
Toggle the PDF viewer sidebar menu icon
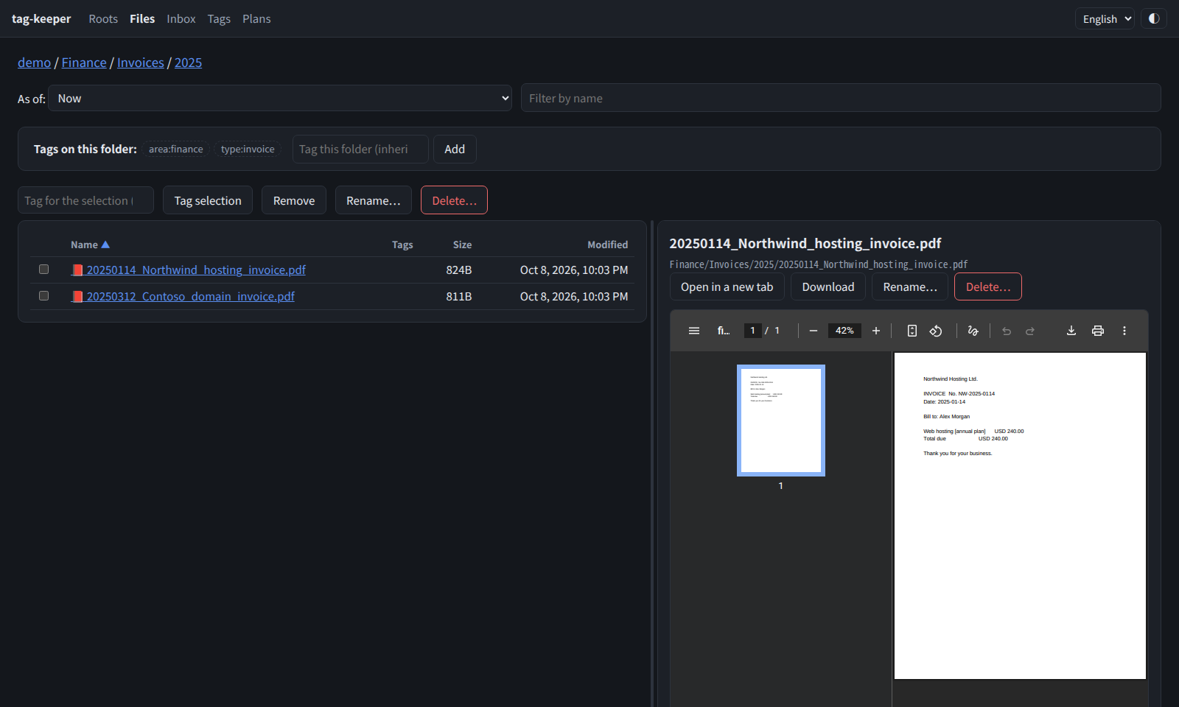(x=694, y=331)
